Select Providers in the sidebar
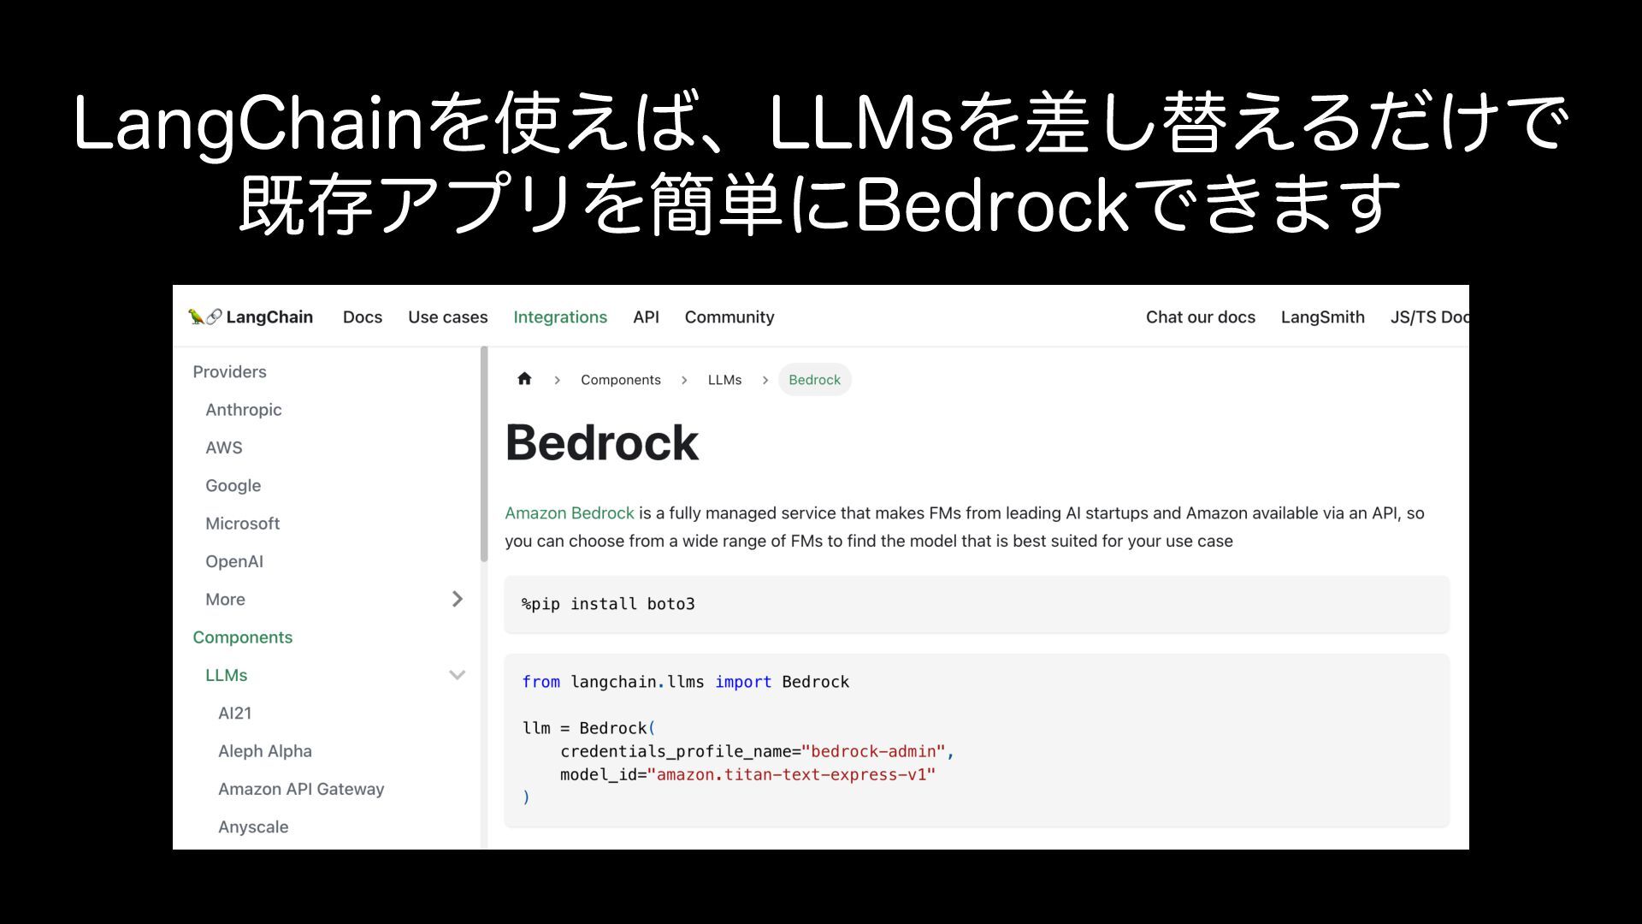The height and width of the screenshot is (924, 1642). (229, 371)
